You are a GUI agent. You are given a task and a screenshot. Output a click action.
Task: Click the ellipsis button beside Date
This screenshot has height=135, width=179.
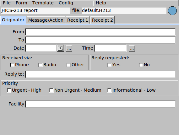point(69,48)
